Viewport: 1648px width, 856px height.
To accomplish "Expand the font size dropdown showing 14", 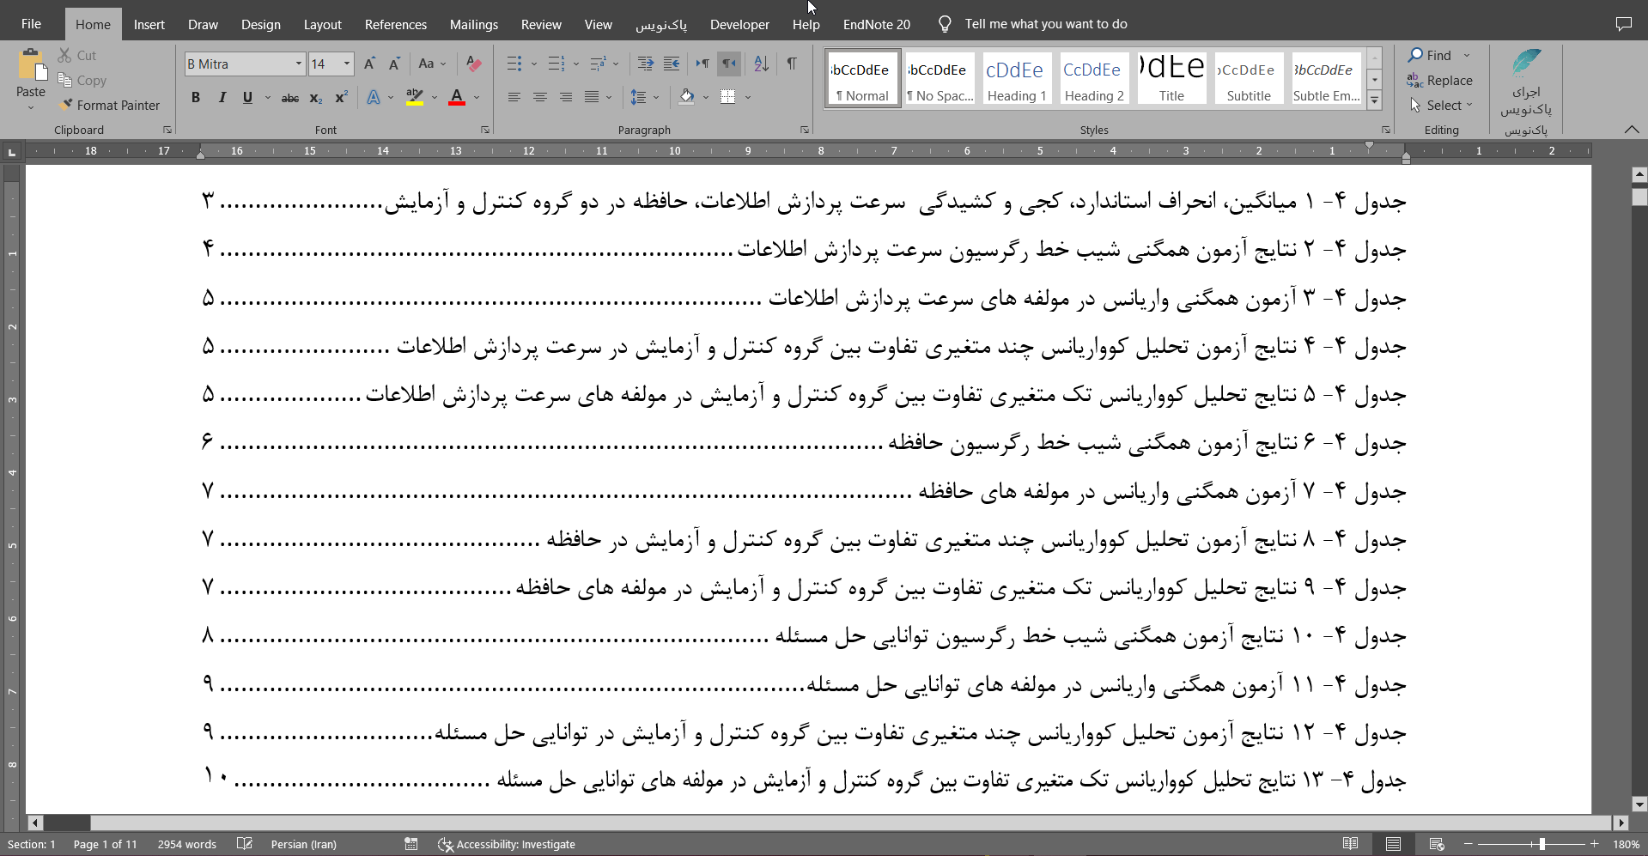I will tap(347, 64).
